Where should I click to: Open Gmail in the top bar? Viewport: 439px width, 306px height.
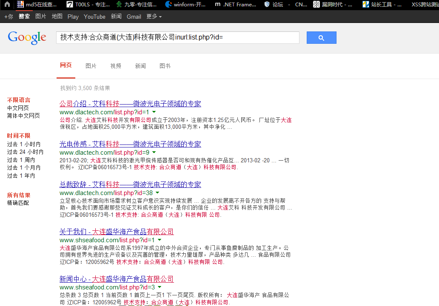point(134,17)
